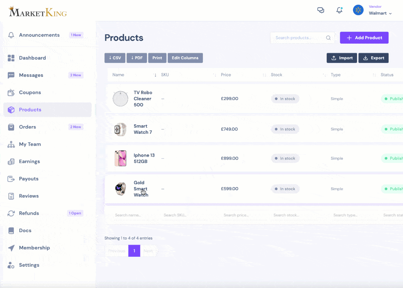Click the Import button
Screen dimensions: 403x288
pyautogui.click(x=342, y=58)
